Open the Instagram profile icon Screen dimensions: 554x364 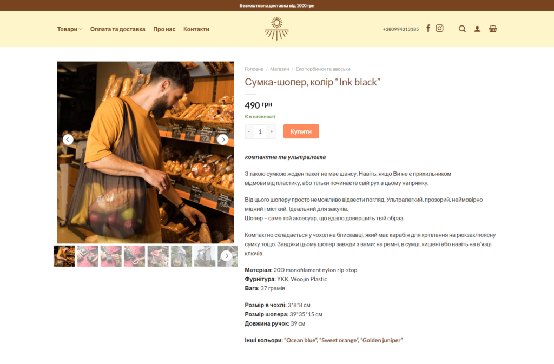[x=439, y=28]
